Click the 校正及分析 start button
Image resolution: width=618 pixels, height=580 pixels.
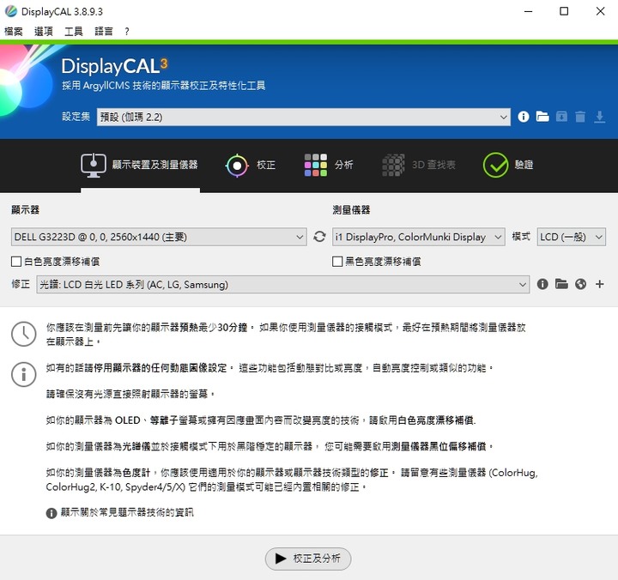pyautogui.click(x=308, y=559)
